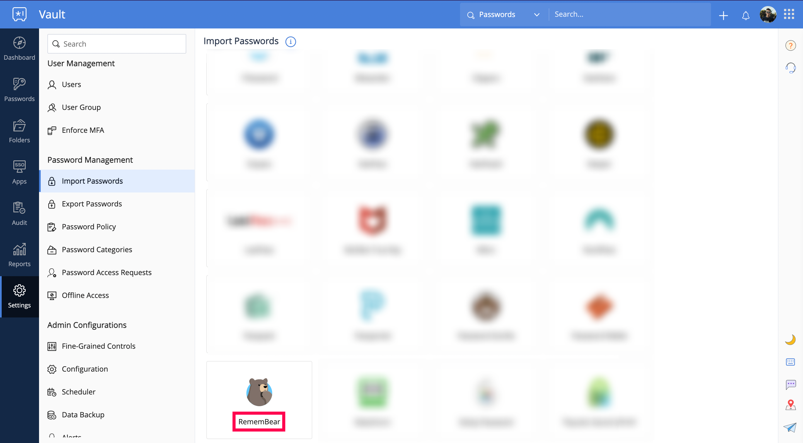Click the Password Management heading
The image size is (803, 443).
(x=90, y=160)
